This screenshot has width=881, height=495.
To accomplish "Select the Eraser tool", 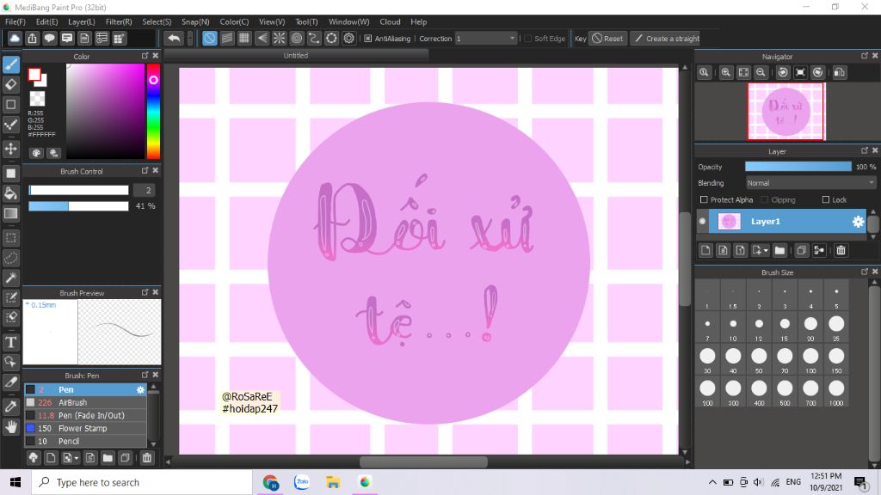I will pyautogui.click(x=10, y=85).
